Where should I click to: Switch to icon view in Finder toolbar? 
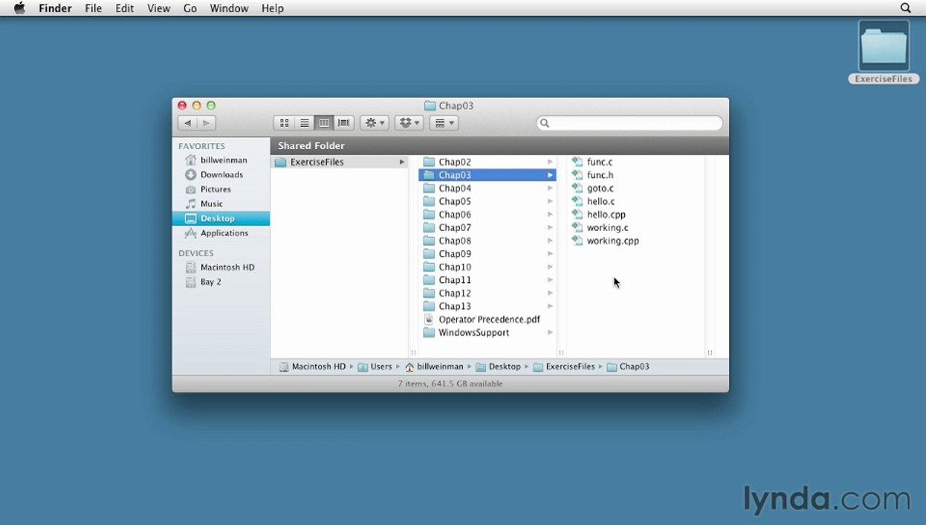tap(284, 123)
